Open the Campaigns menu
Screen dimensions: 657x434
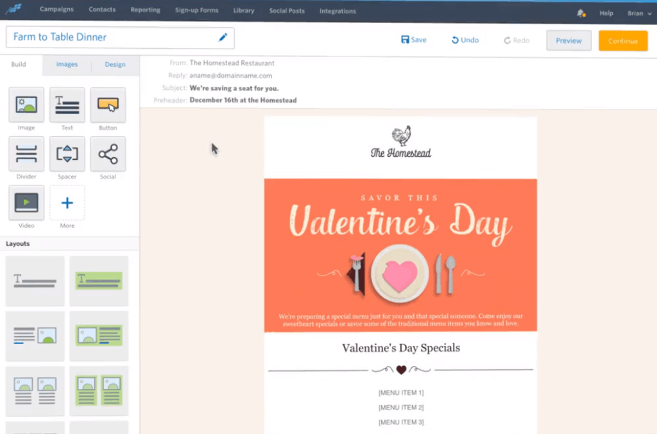coord(56,9)
